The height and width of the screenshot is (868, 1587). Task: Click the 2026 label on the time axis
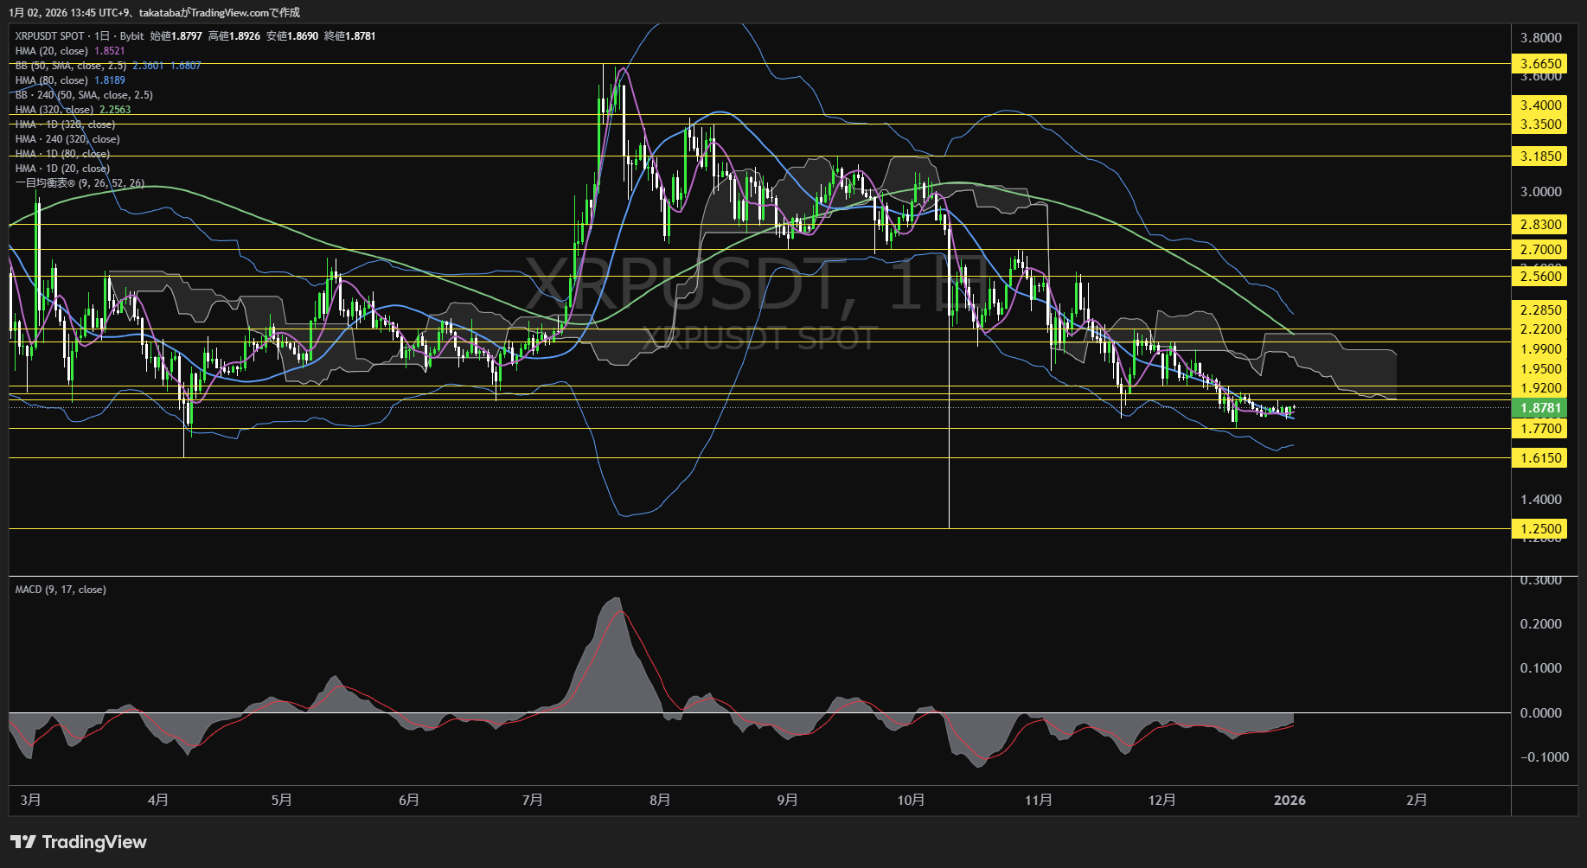(x=1289, y=801)
